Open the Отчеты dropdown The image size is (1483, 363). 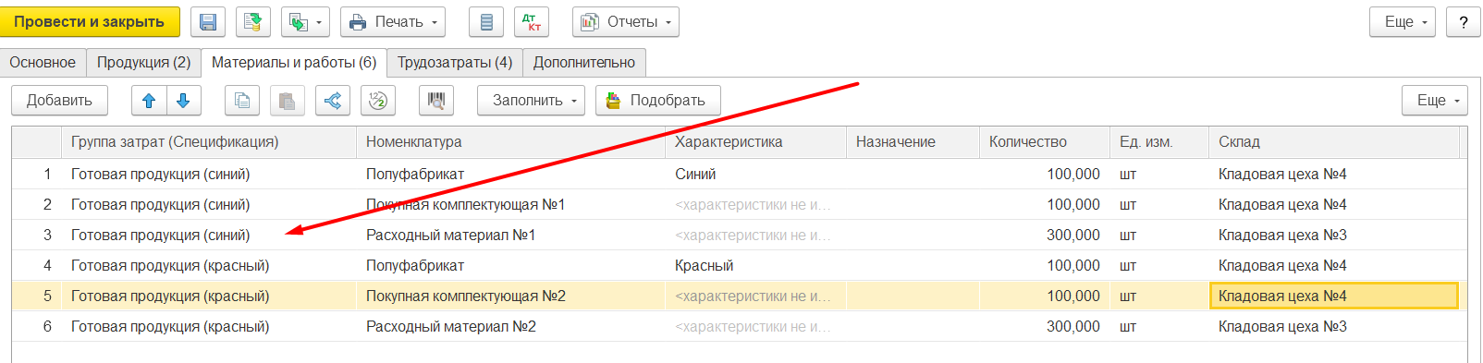click(625, 21)
